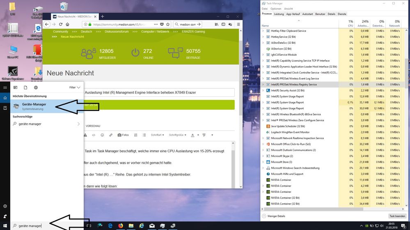Expand the Microsoft Outlook Communications process
This screenshot has width=410, height=230.
coord(263,150)
